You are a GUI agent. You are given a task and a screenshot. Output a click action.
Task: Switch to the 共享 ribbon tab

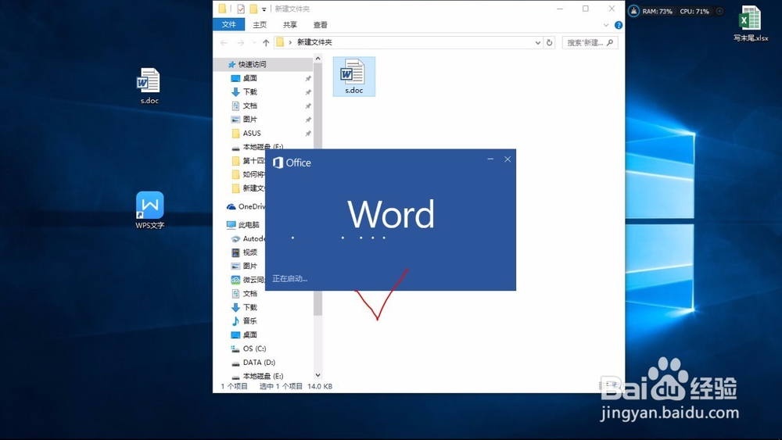tap(290, 24)
